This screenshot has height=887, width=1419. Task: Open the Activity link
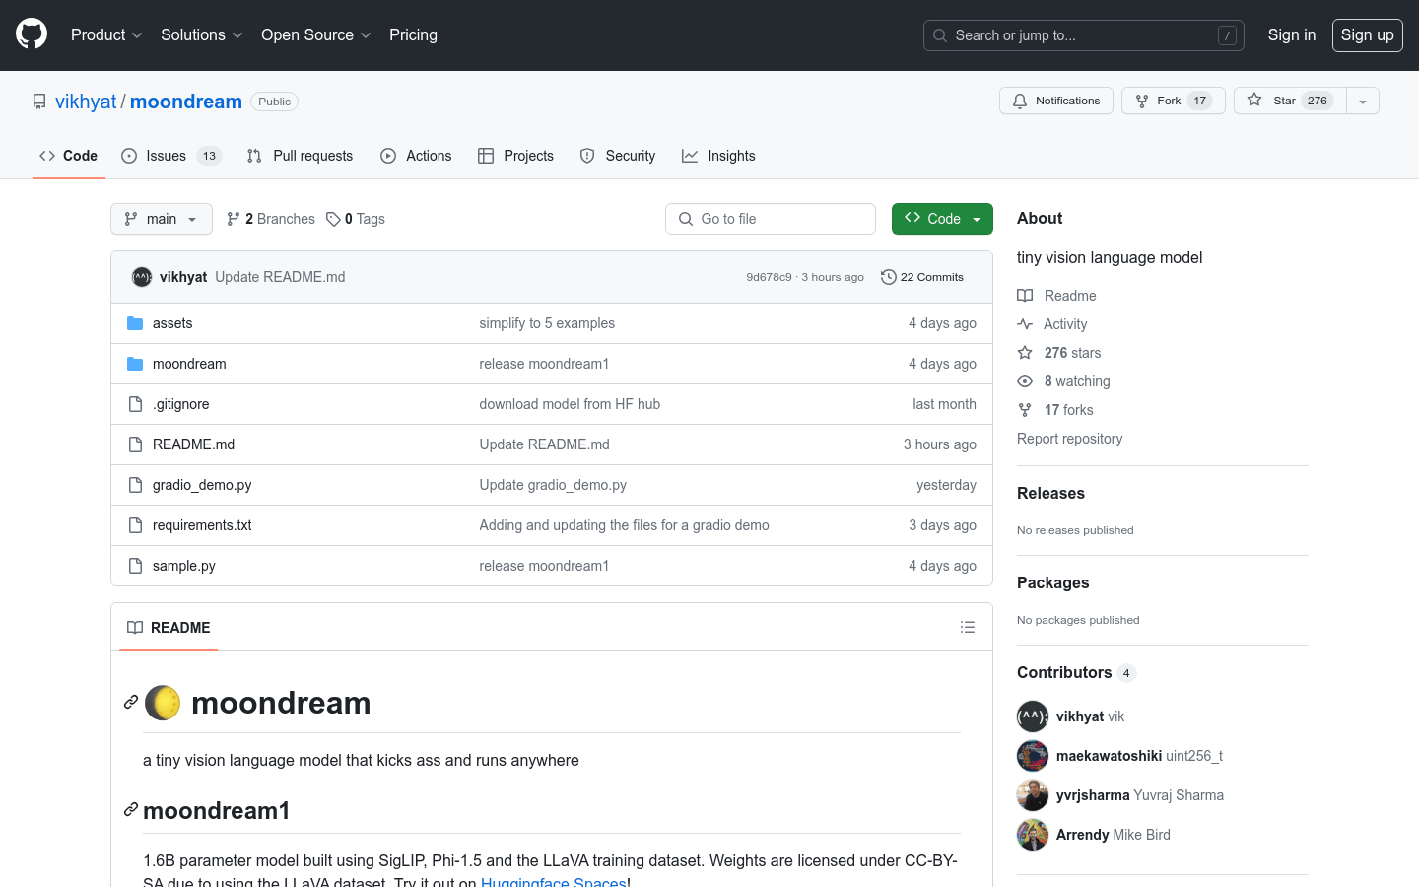tap(1052, 324)
